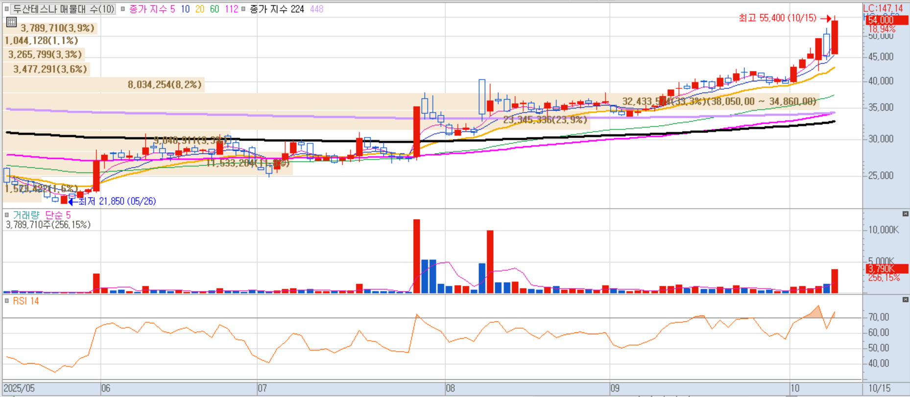Click the 256.15% volume ratio on the axis
910x397 pixels.
884,278
